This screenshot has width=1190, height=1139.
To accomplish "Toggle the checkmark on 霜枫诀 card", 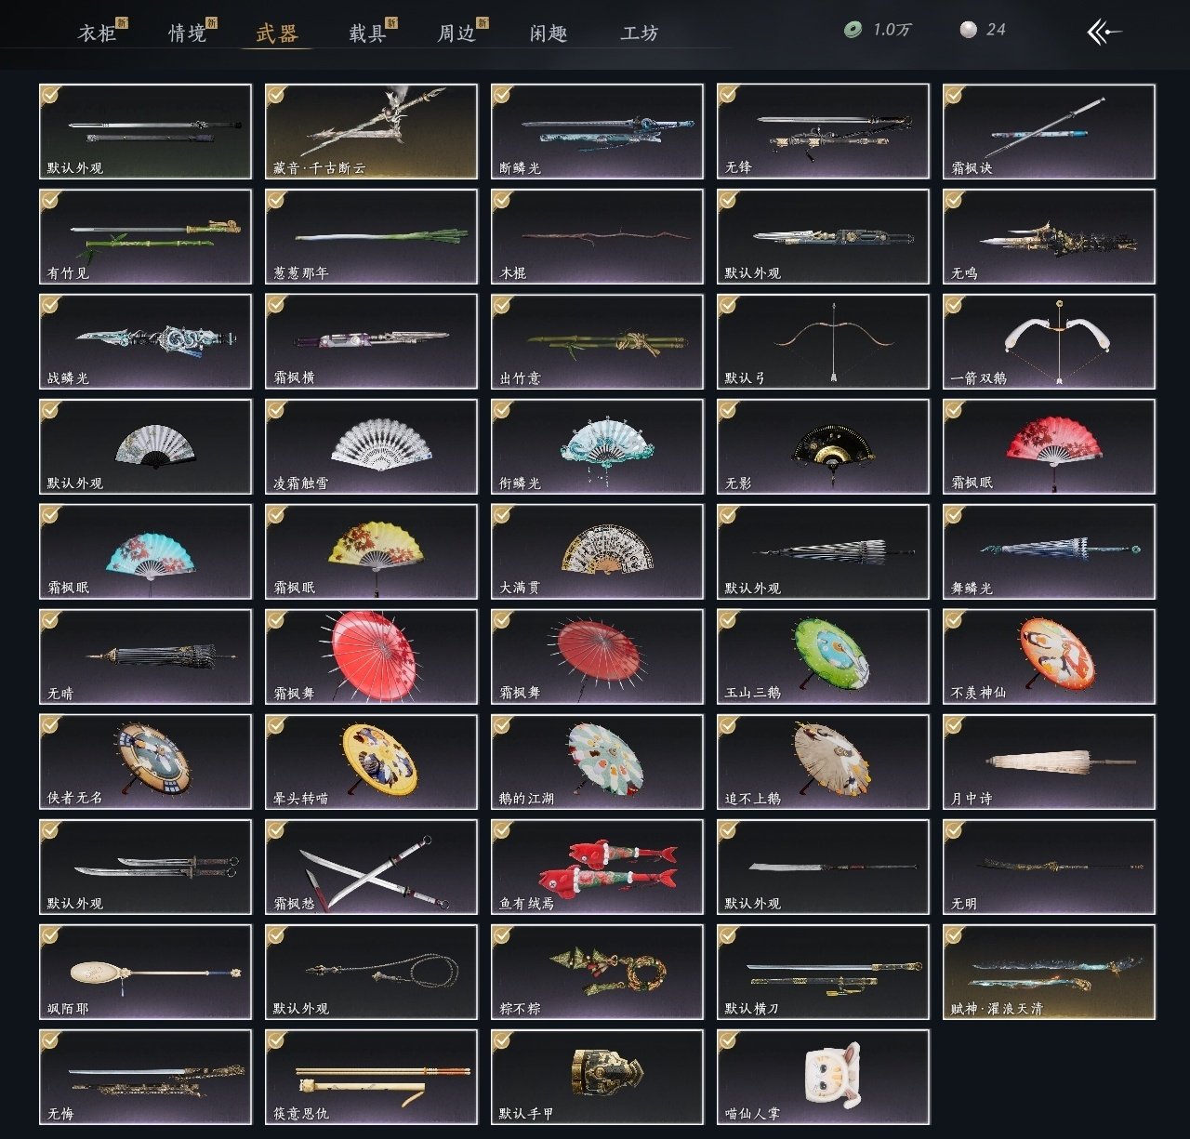I will 954,95.
